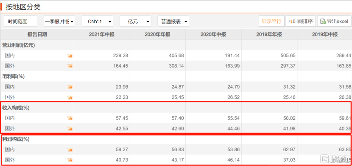Select cell value 405.68
The height and width of the screenshot is (166, 352).
(176, 55)
